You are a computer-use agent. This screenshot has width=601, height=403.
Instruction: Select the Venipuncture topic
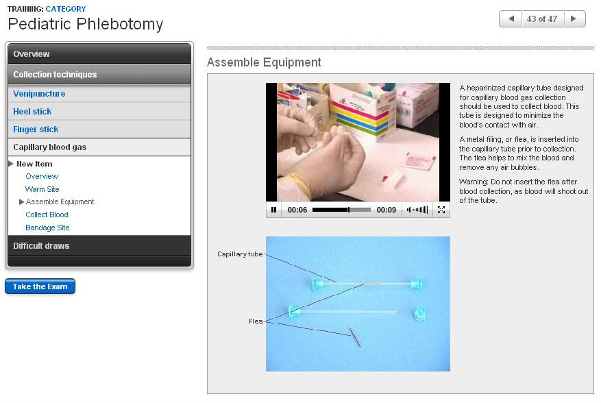click(39, 94)
